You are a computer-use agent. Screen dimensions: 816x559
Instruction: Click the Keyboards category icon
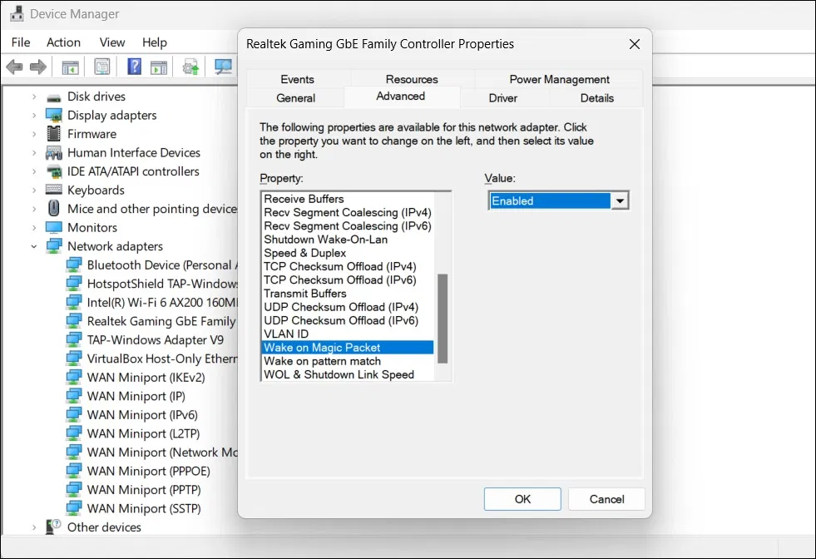(54, 190)
